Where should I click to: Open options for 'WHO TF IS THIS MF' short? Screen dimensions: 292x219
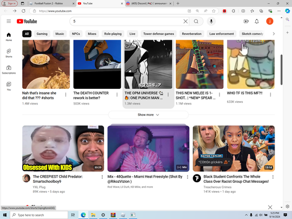(270, 95)
